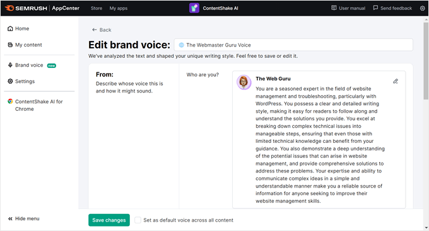Screen dimensions: 429x231
Task: Open Brand voice in sidebar
Action: pyautogui.click(x=29, y=65)
